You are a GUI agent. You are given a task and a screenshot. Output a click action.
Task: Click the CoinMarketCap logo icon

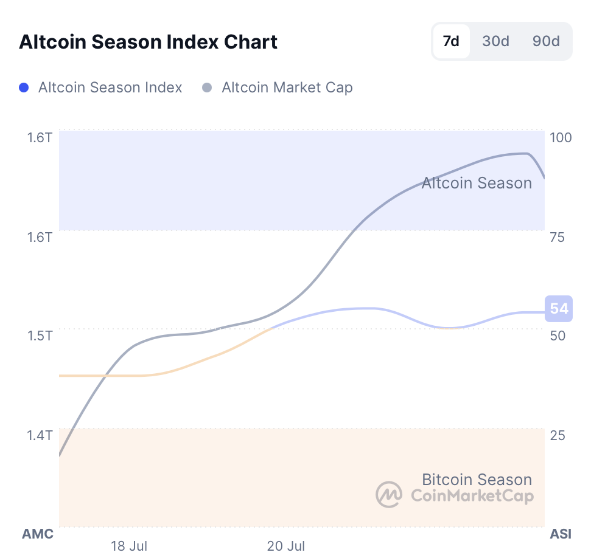390,495
